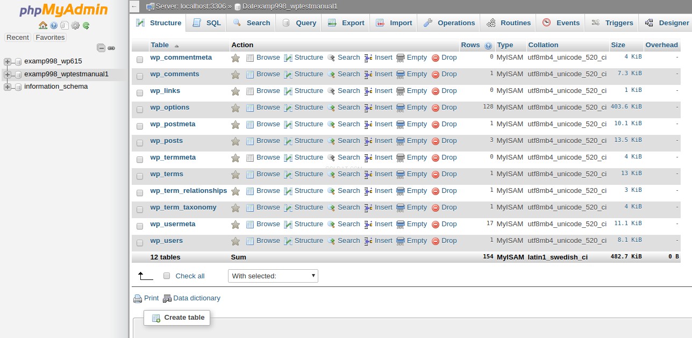The height and width of the screenshot is (338, 692).
Task: Expand the information_schema database tree
Action: point(8,87)
